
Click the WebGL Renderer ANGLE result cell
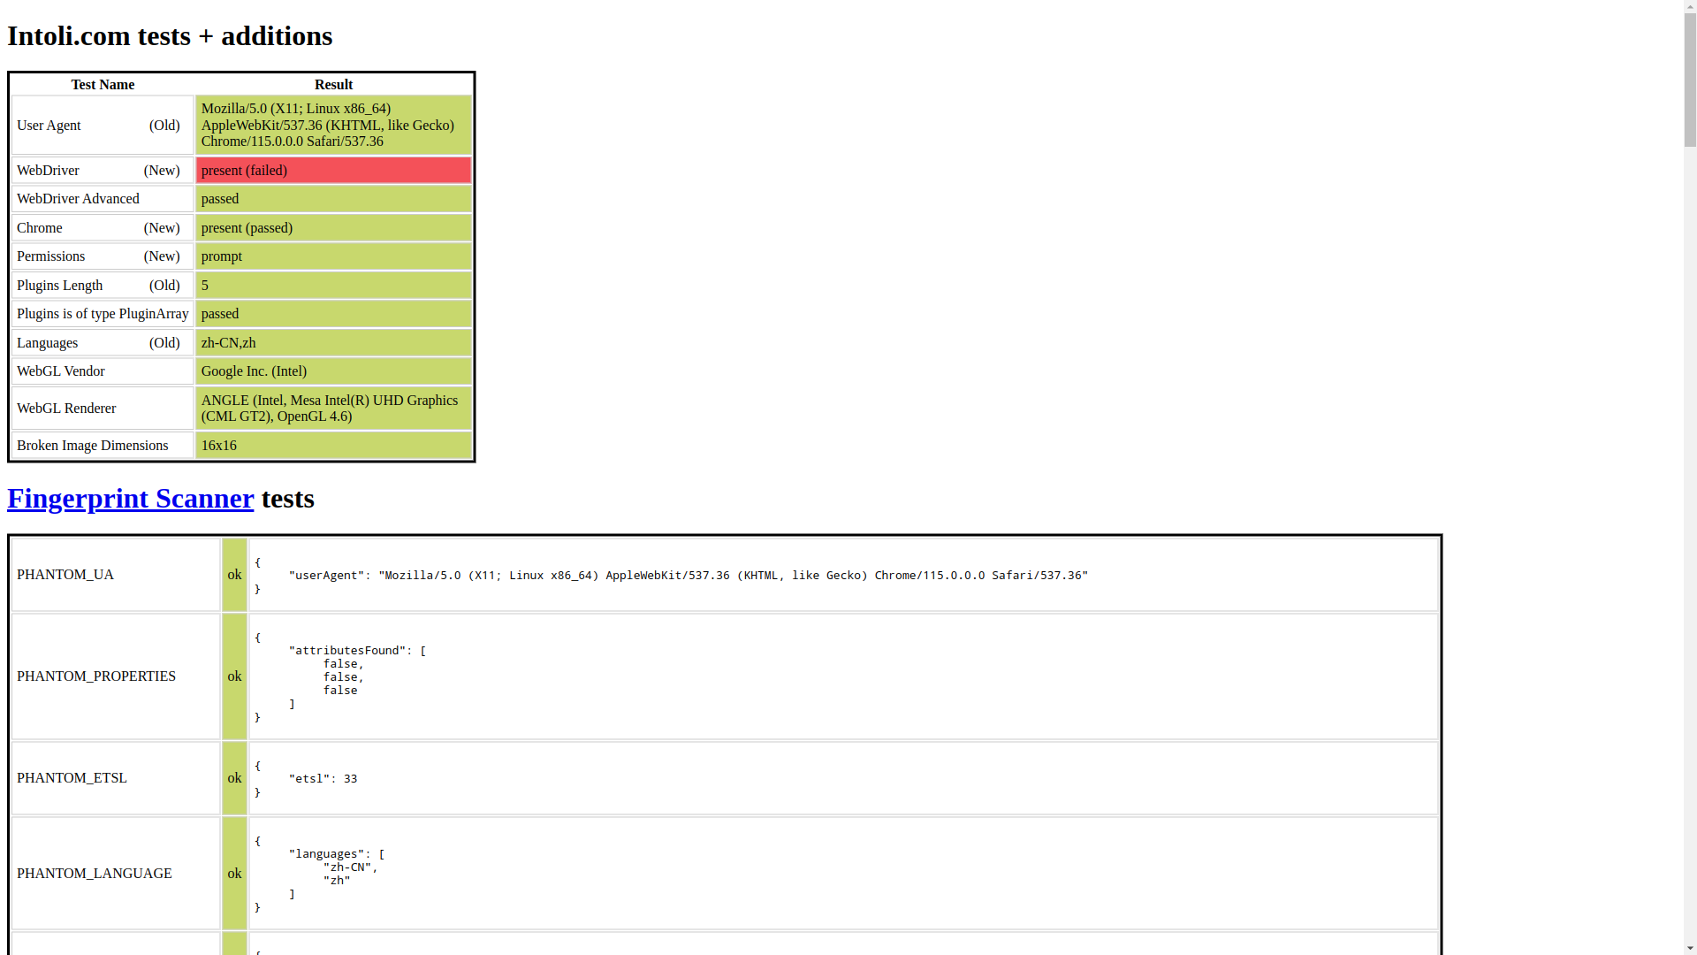pyautogui.click(x=333, y=409)
